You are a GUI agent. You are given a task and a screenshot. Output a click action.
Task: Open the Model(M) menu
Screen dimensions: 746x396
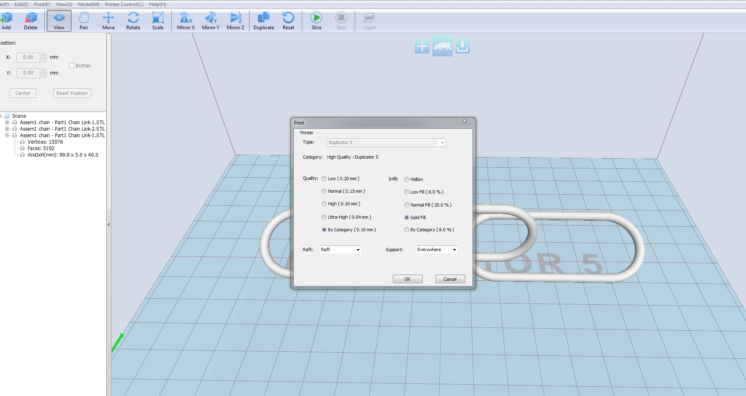[x=89, y=4]
